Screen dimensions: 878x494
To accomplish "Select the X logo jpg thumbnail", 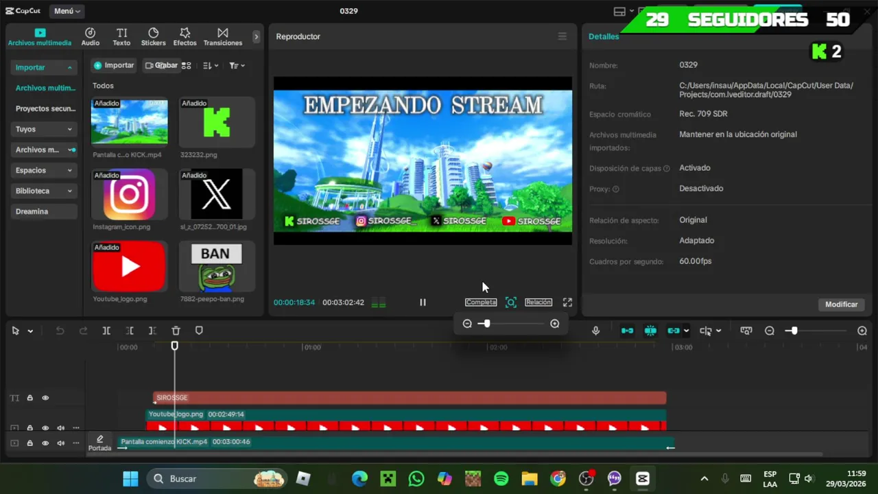I will point(217,194).
